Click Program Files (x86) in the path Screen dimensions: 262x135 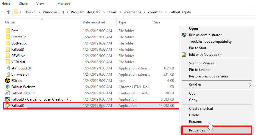coord(85,12)
